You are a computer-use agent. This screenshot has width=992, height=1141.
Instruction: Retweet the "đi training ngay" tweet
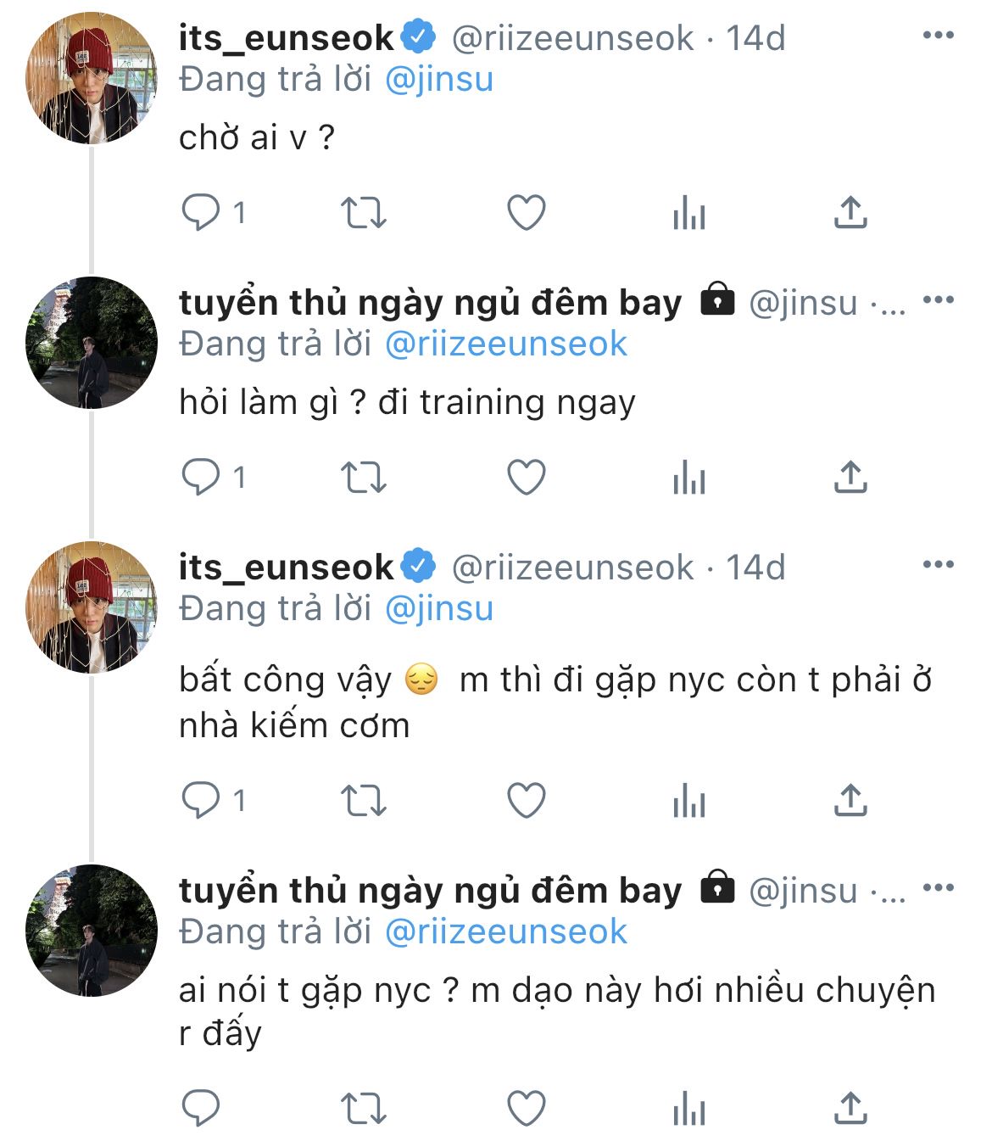click(364, 477)
